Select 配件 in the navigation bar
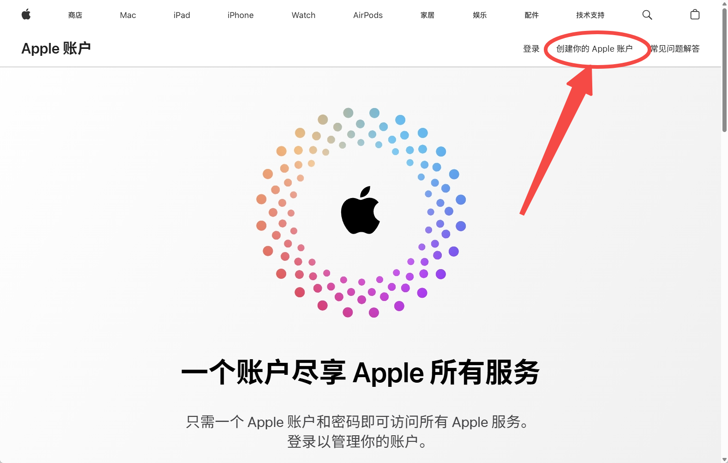Image resolution: width=728 pixels, height=463 pixels. pyautogui.click(x=532, y=15)
